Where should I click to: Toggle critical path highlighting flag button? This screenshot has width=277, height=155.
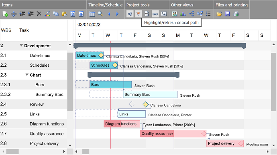pyautogui.click(x=138, y=14)
